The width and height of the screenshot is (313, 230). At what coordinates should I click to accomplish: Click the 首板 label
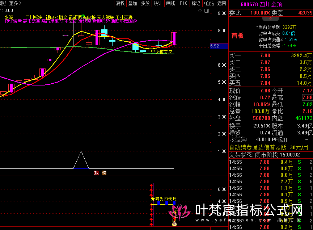237,35
